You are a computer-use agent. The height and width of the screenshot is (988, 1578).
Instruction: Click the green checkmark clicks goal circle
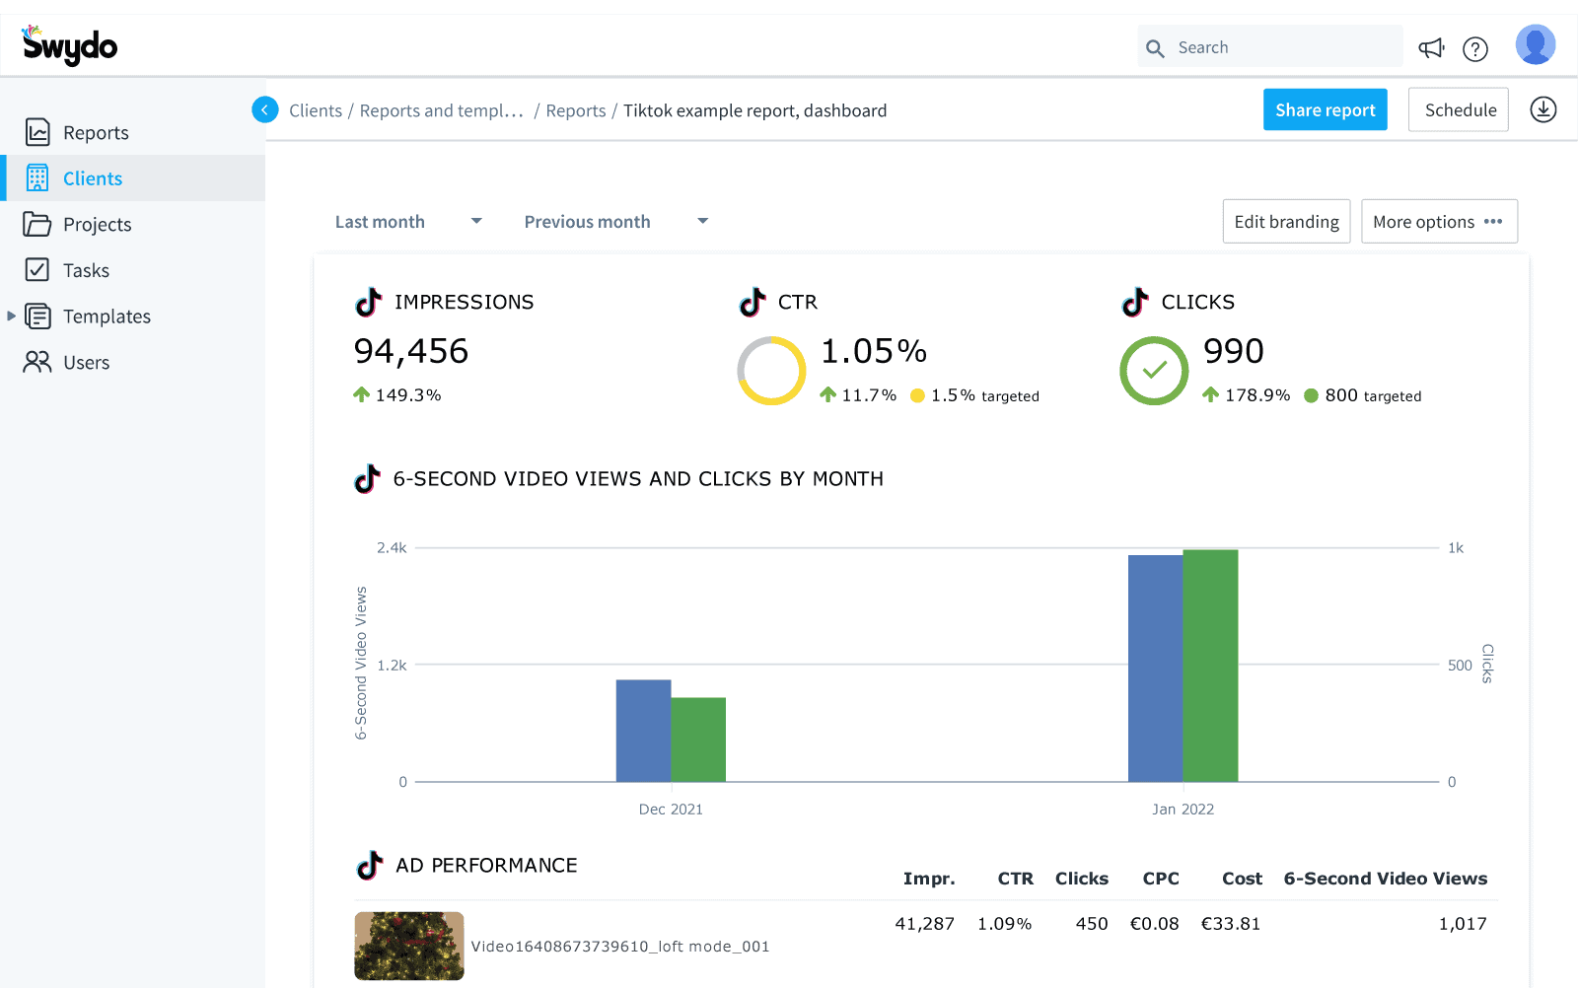coord(1154,371)
